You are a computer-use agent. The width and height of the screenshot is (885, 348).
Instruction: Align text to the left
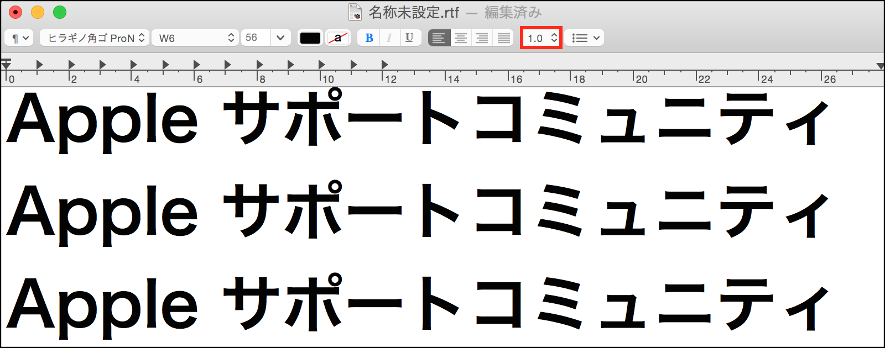439,38
